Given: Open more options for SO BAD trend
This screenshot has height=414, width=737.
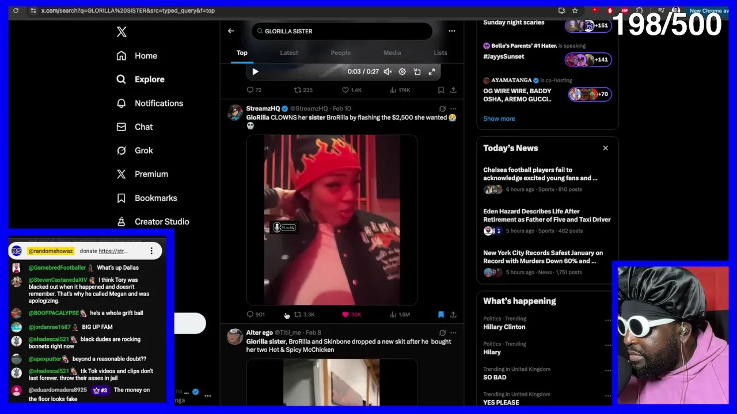Looking at the screenshot, I should [607, 370].
